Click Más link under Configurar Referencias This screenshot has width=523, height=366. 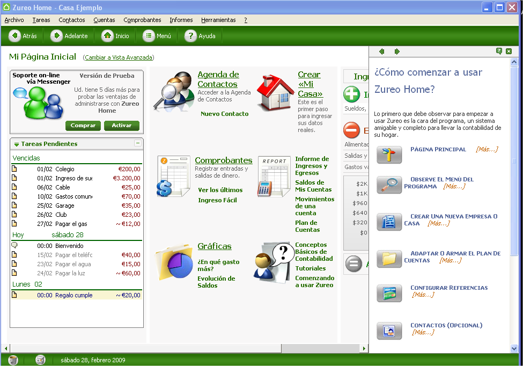click(x=423, y=295)
